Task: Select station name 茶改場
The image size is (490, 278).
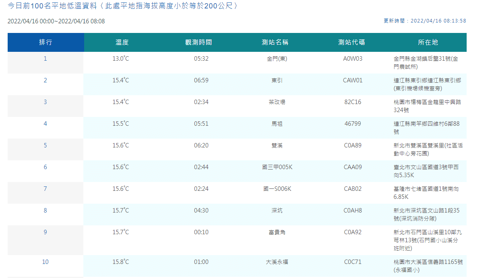Action: coord(277,102)
